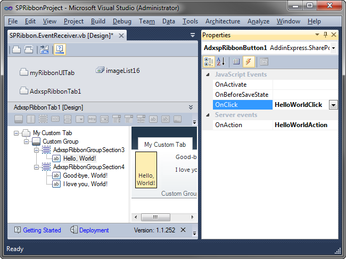Click the image control tool icon
This screenshot has width=346, height=259.
[178, 119]
